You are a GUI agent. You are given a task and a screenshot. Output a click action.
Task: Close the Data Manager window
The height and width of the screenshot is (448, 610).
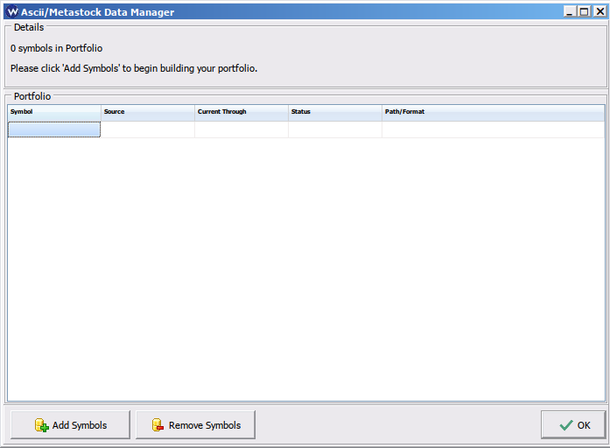tap(600, 11)
